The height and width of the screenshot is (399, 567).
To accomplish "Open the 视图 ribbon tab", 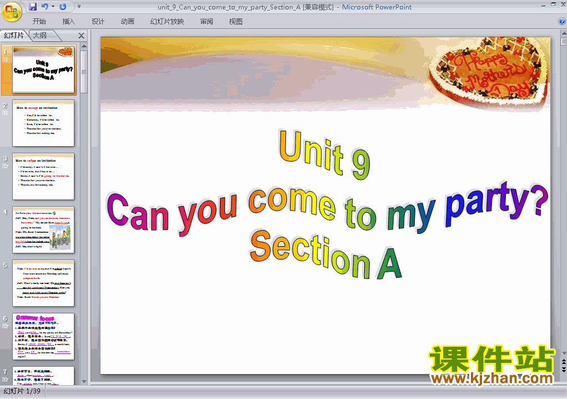I will click(236, 22).
